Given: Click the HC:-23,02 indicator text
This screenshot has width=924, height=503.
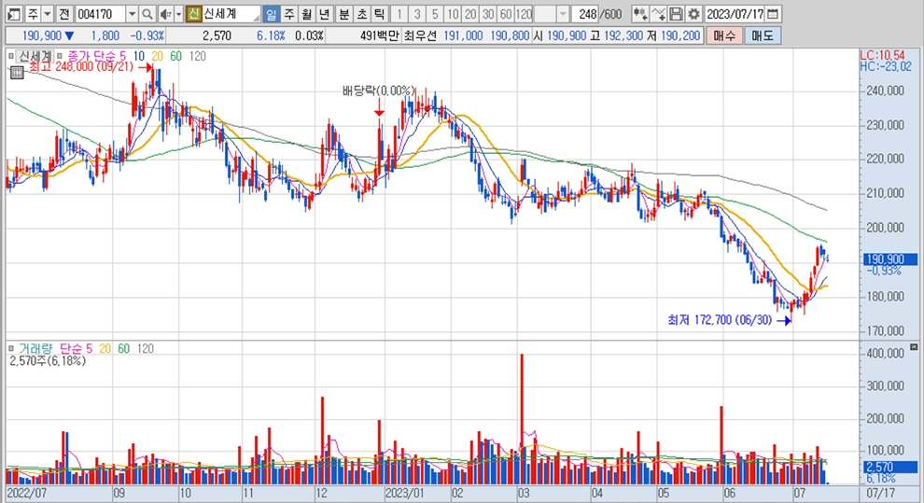Looking at the screenshot, I should click(886, 66).
